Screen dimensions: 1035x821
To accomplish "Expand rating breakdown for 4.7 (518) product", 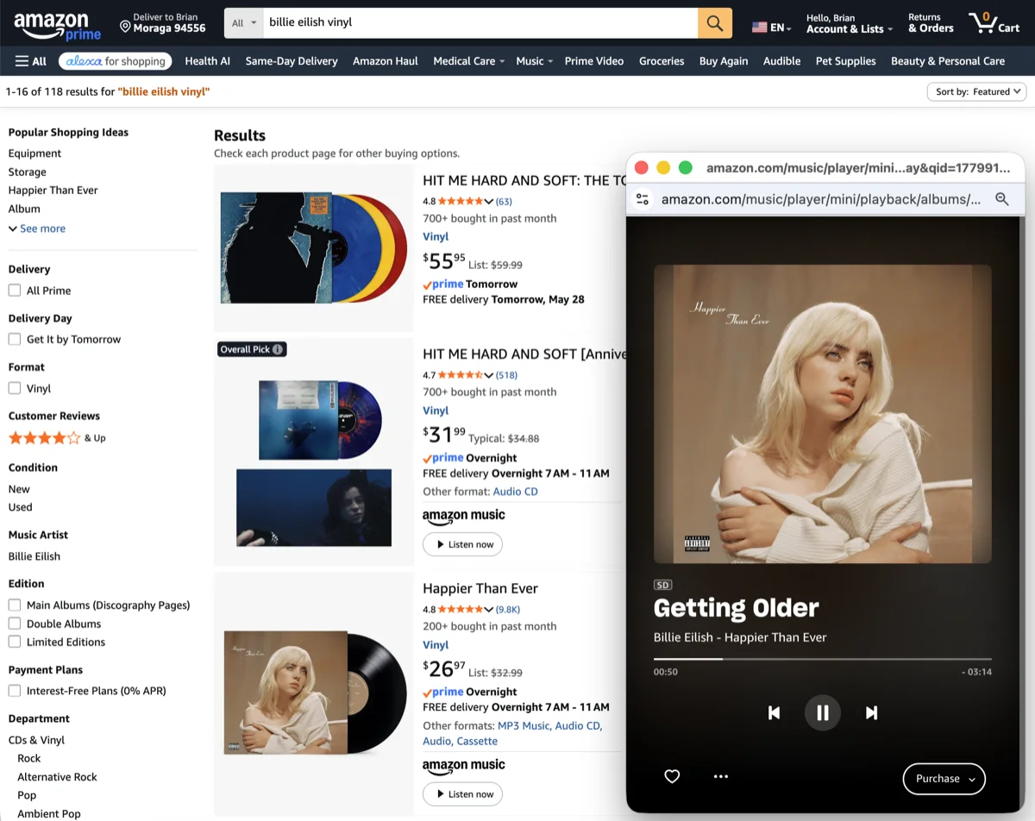I will [489, 375].
